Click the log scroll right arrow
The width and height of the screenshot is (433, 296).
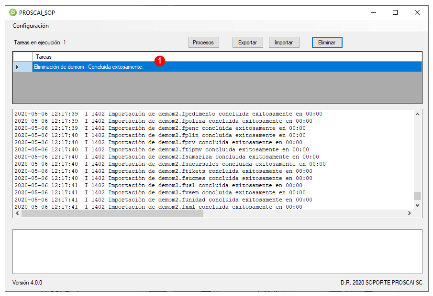(410, 213)
